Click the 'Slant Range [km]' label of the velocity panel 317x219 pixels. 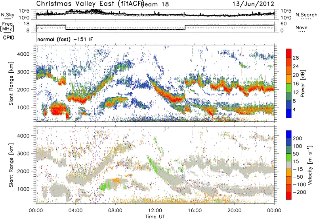point(11,165)
